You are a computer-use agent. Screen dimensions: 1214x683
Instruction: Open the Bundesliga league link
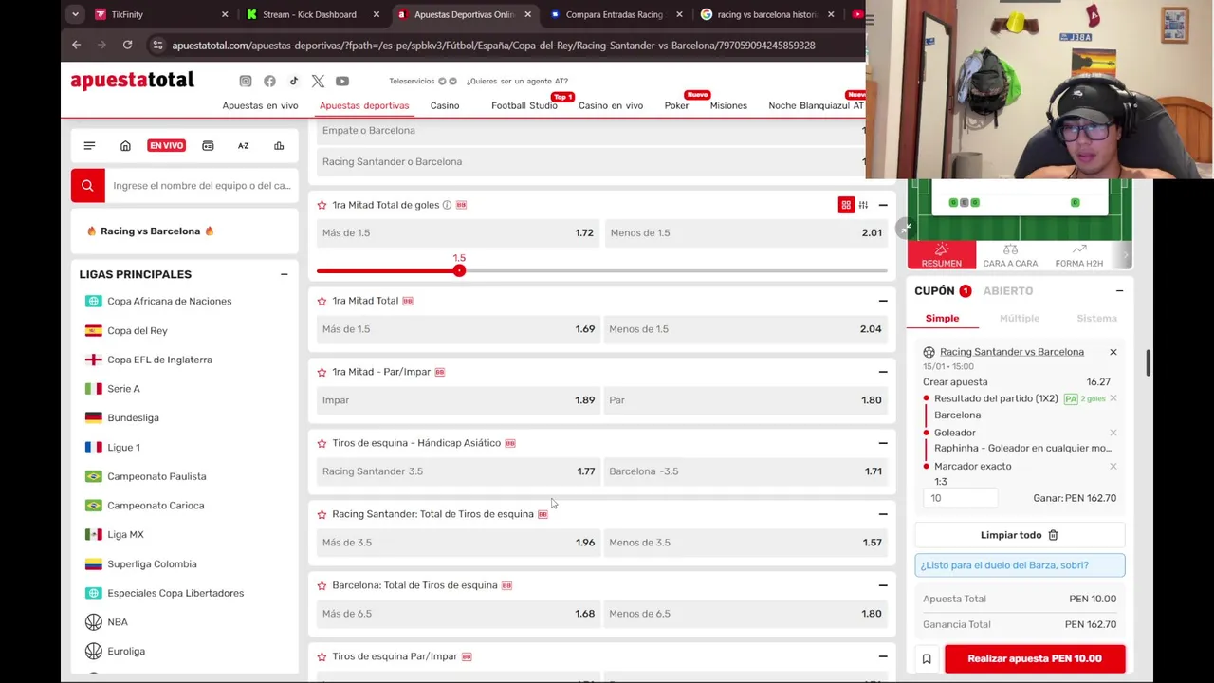click(x=133, y=418)
